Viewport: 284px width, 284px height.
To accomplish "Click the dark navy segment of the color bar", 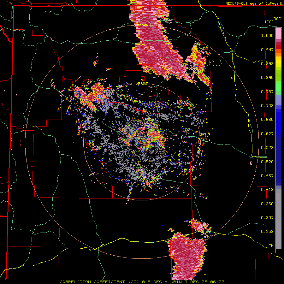I will pos(279,161).
